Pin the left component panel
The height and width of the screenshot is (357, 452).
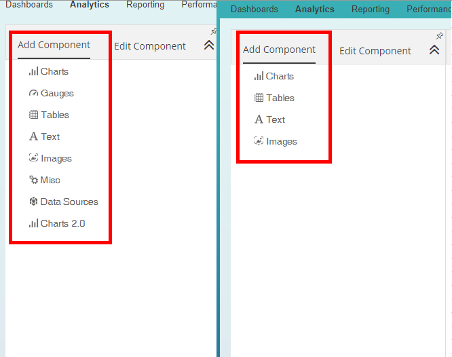point(214,31)
